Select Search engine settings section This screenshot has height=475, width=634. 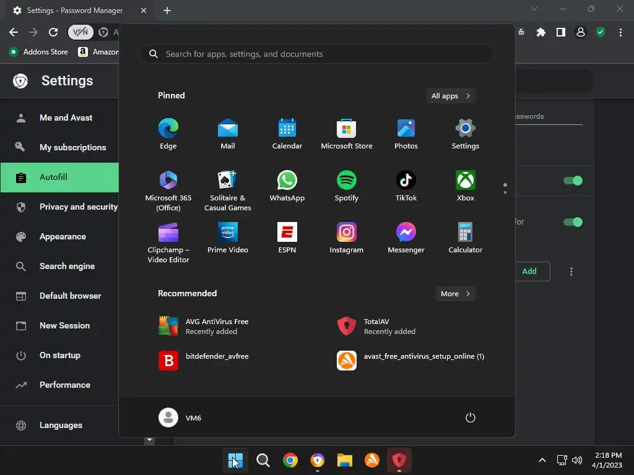pyautogui.click(x=59, y=266)
